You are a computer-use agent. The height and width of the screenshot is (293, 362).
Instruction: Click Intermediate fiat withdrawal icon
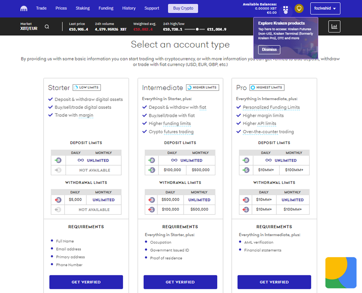click(152, 210)
